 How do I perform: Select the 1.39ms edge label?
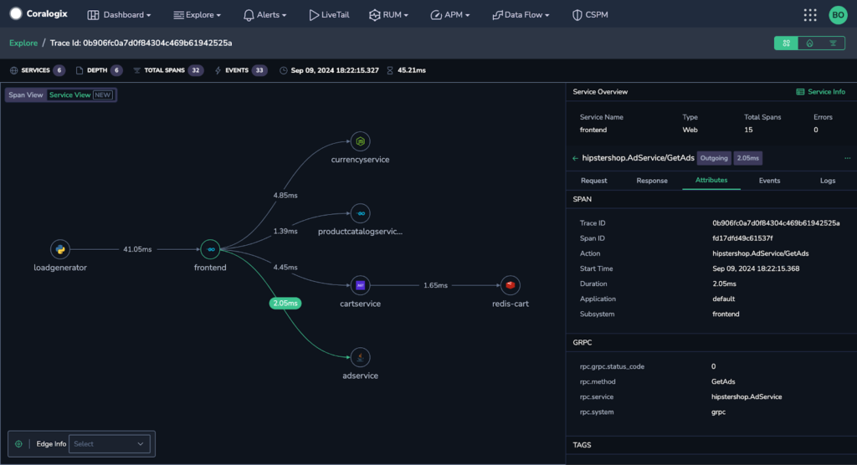pos(285,231)
